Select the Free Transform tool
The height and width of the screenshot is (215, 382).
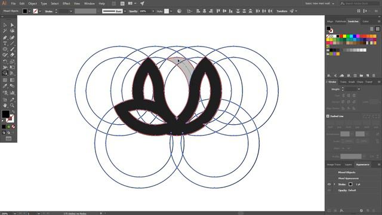[x=12, y=67]
